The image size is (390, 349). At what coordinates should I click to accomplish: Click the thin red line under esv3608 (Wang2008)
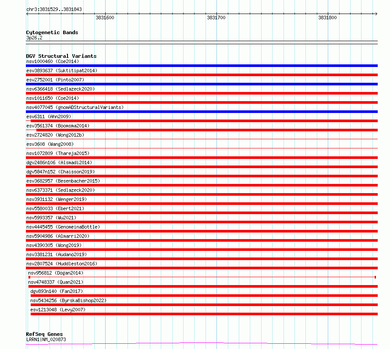[202, 148]
